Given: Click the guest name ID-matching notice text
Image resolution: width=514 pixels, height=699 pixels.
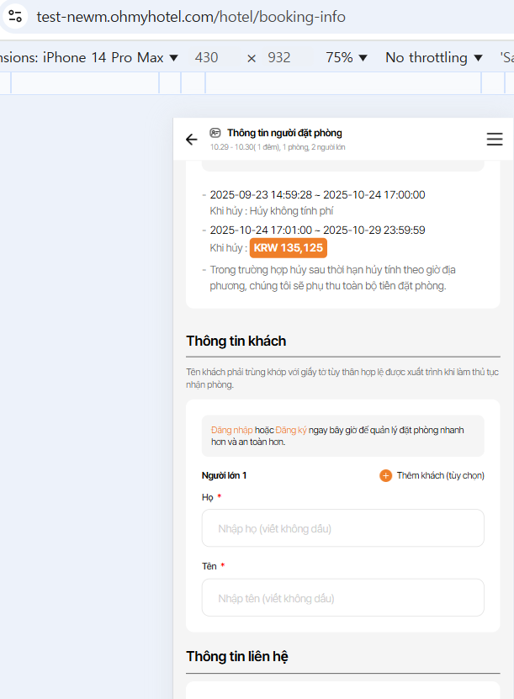Looking at the screenshot, I should coord(342,378).
